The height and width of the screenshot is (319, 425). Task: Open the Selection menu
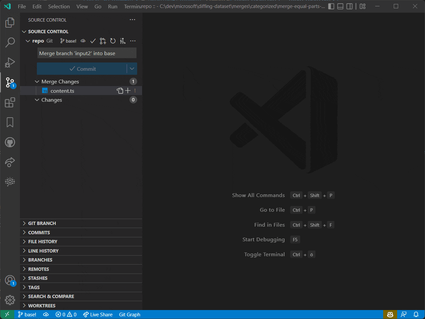pyautogui.click(x=59, y=6)
